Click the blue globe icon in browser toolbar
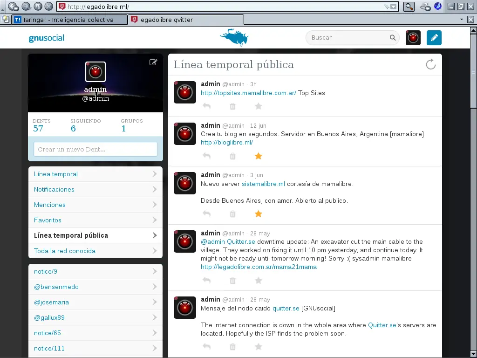This screenshot has width=477, height=358. pos(438,6)
